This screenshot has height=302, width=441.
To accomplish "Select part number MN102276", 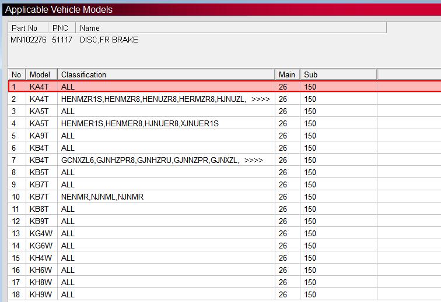I will tap(28, 40).
